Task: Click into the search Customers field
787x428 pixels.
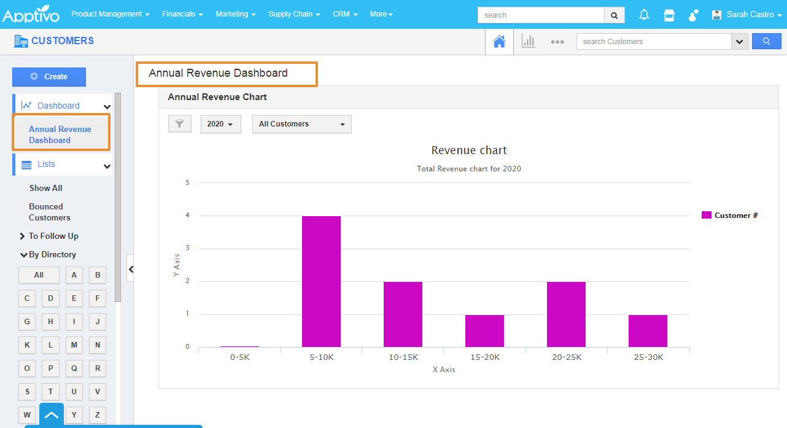Action: pyautogui.click(x=653, y=42)
